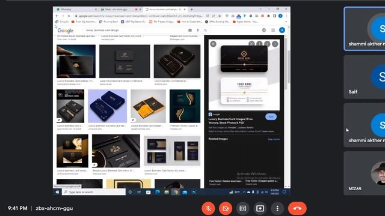Open File Explorer from the shared taskbar
This screenshot has width=385, height=216.
tap(167, 192)
